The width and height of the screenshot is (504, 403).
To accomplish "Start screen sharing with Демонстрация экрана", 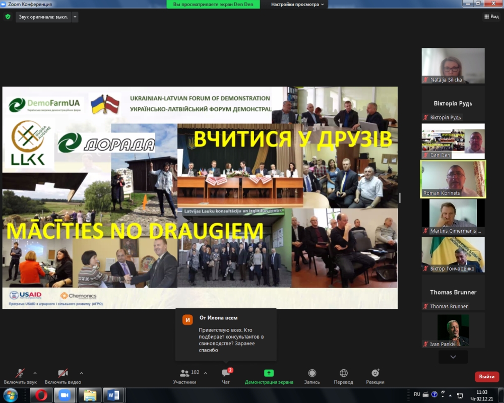I will 269,373.
